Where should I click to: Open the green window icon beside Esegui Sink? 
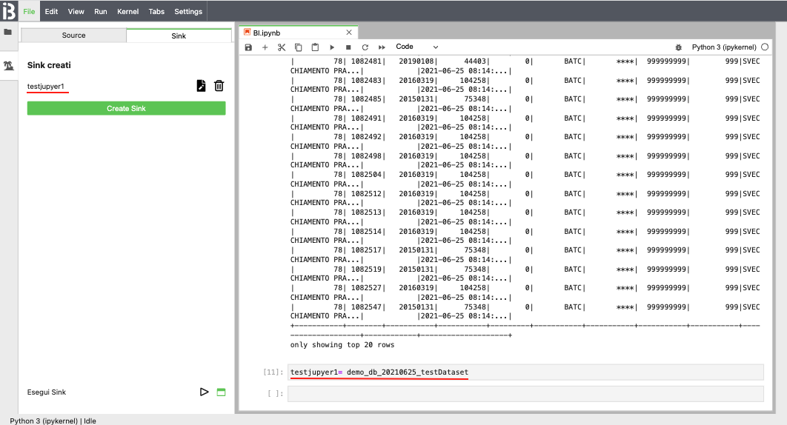tap(221, 392)
